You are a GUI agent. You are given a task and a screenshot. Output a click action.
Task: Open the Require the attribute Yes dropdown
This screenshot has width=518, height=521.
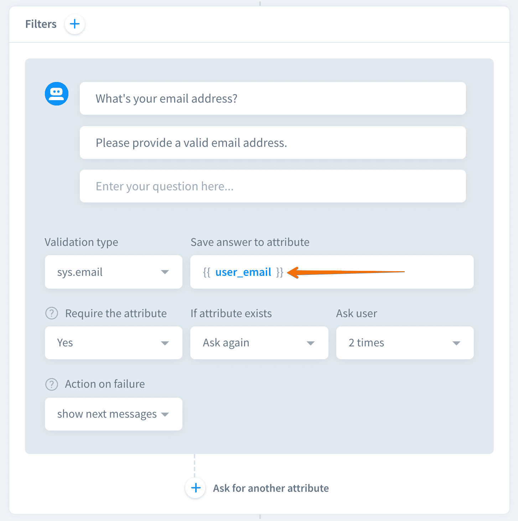(x=113, y=343)
